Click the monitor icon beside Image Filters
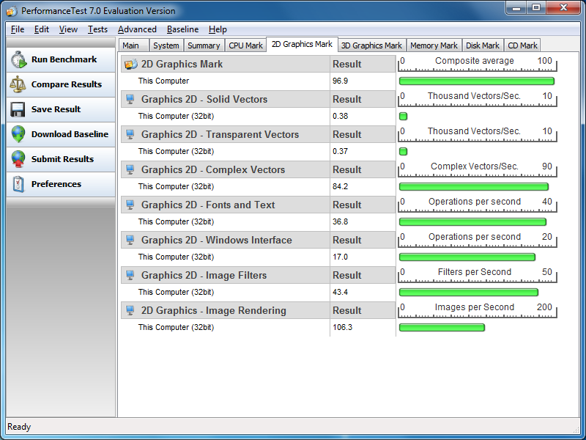 130,275
